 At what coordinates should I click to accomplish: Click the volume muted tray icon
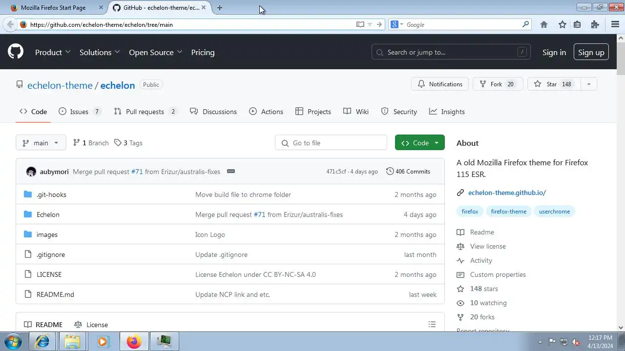click(576, 342)
